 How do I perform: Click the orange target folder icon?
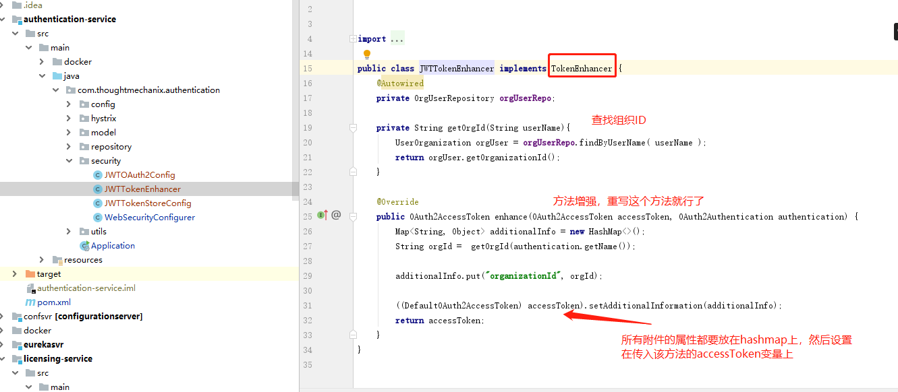tap(30, 274)
